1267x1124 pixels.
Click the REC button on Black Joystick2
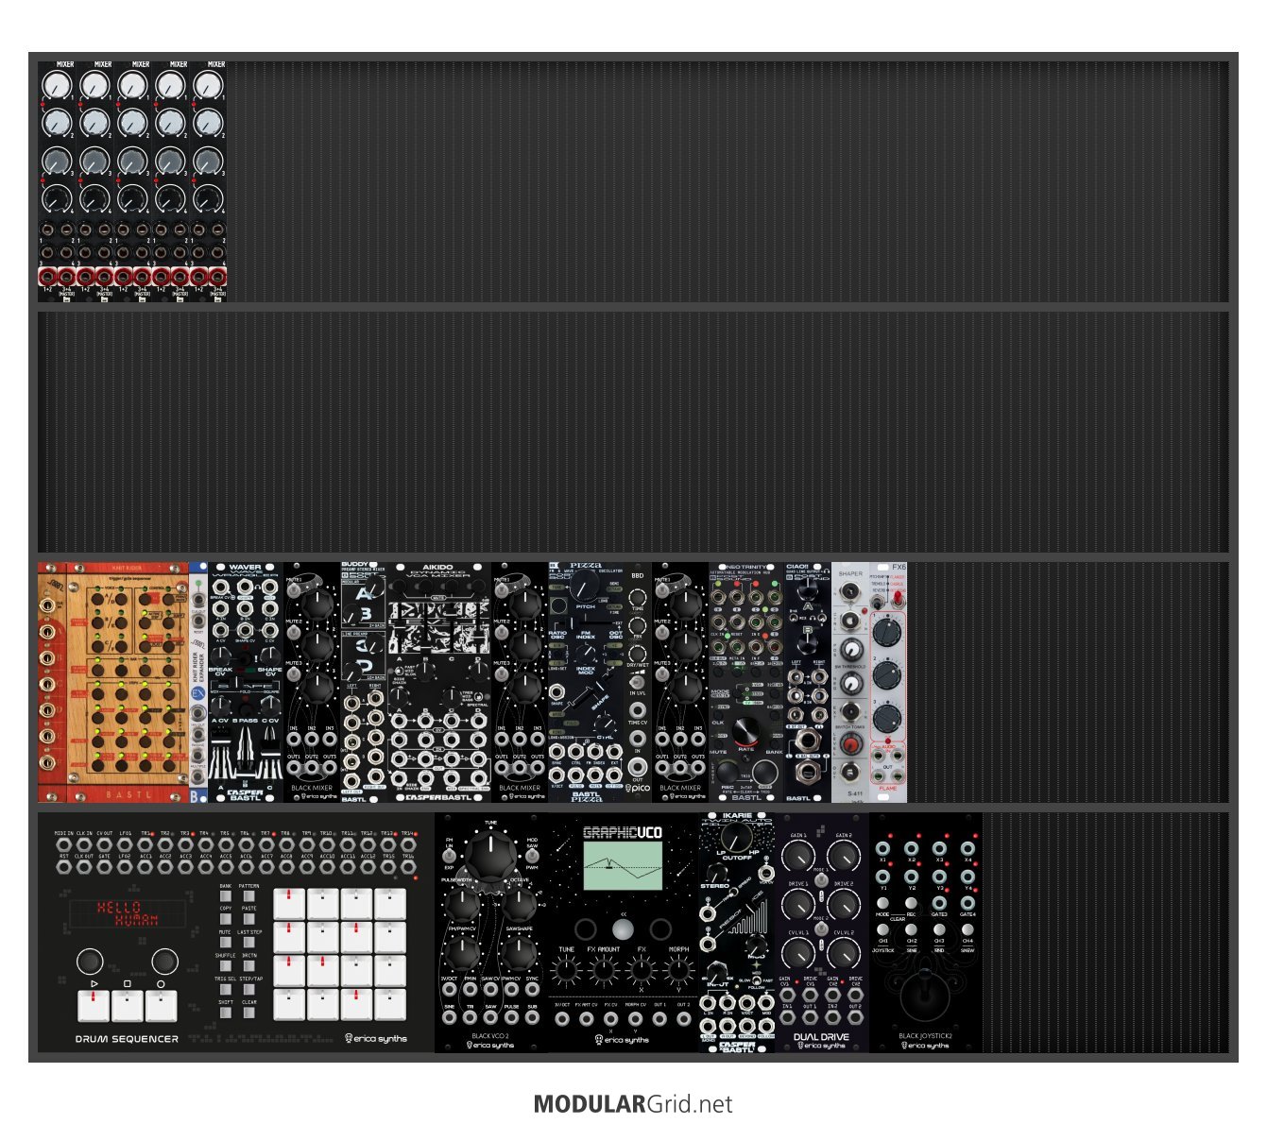(911, 904)
